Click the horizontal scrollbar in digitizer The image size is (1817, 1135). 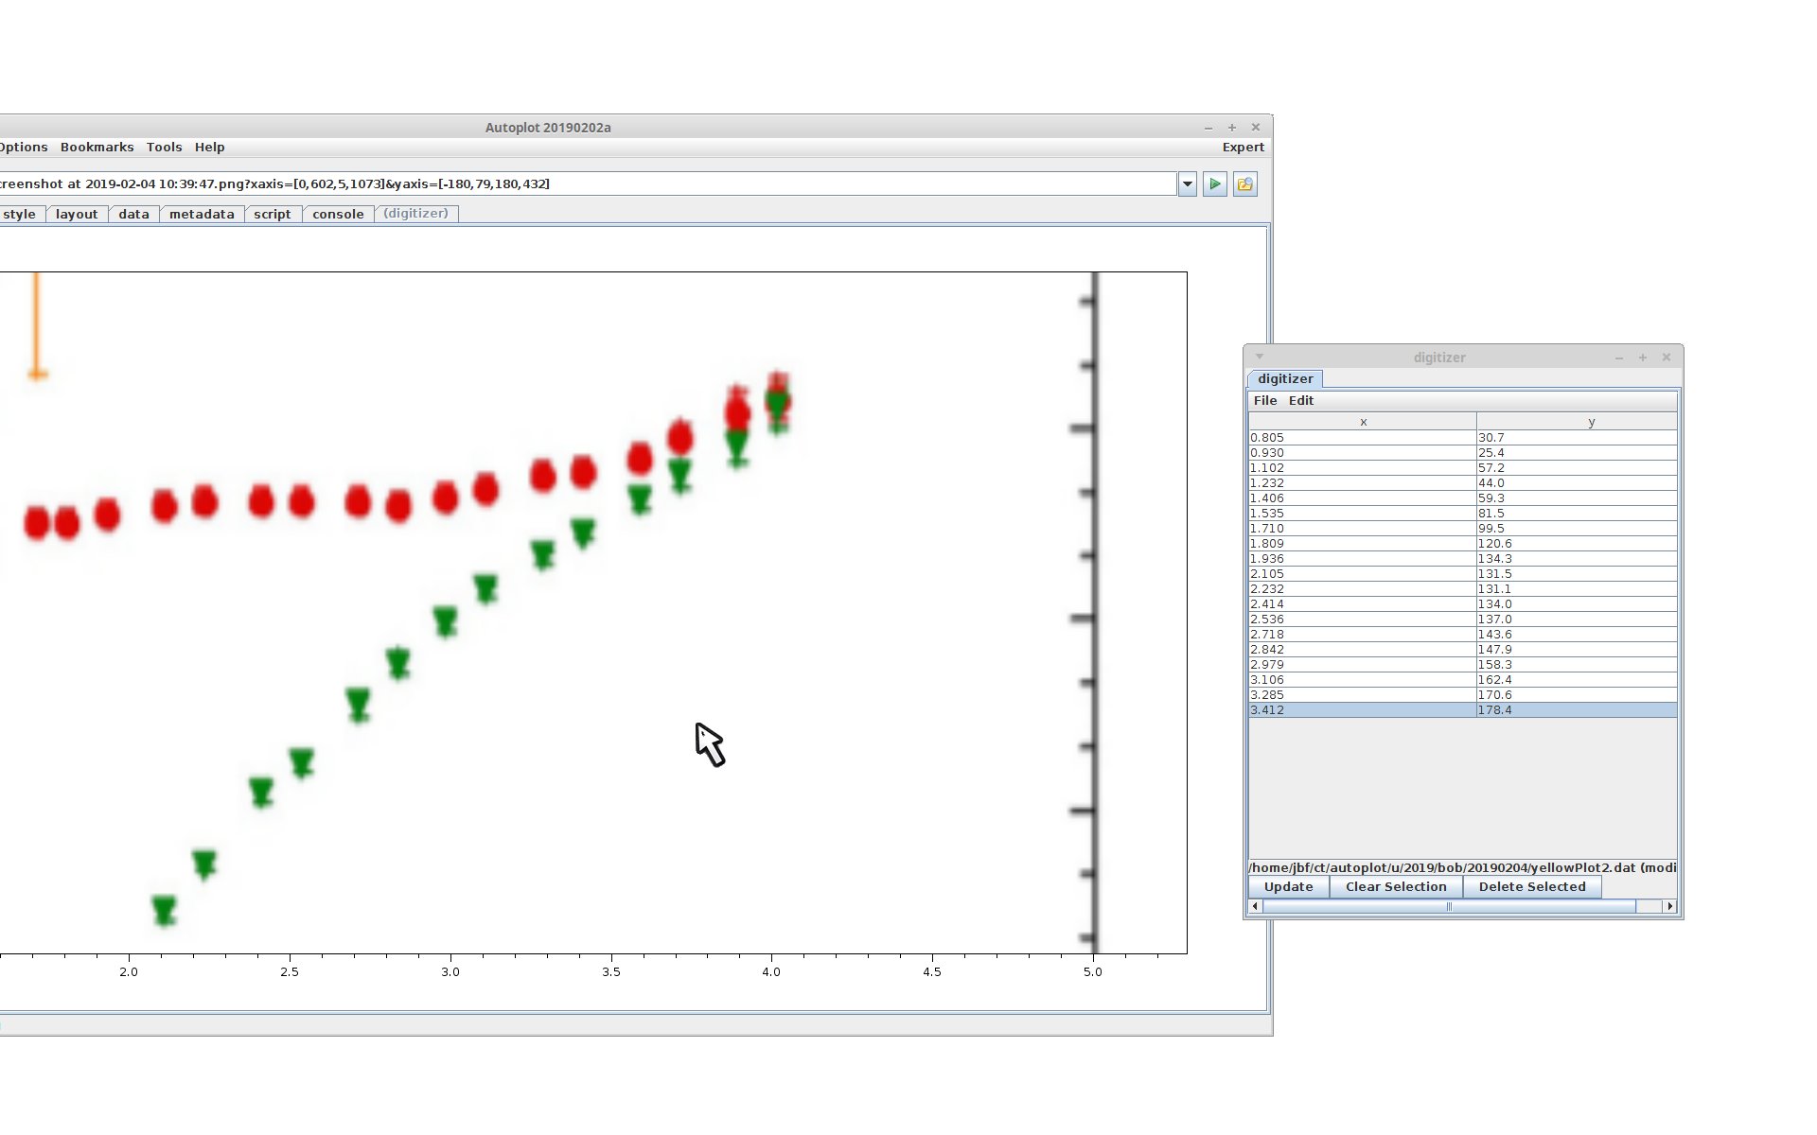point(1449,907)
